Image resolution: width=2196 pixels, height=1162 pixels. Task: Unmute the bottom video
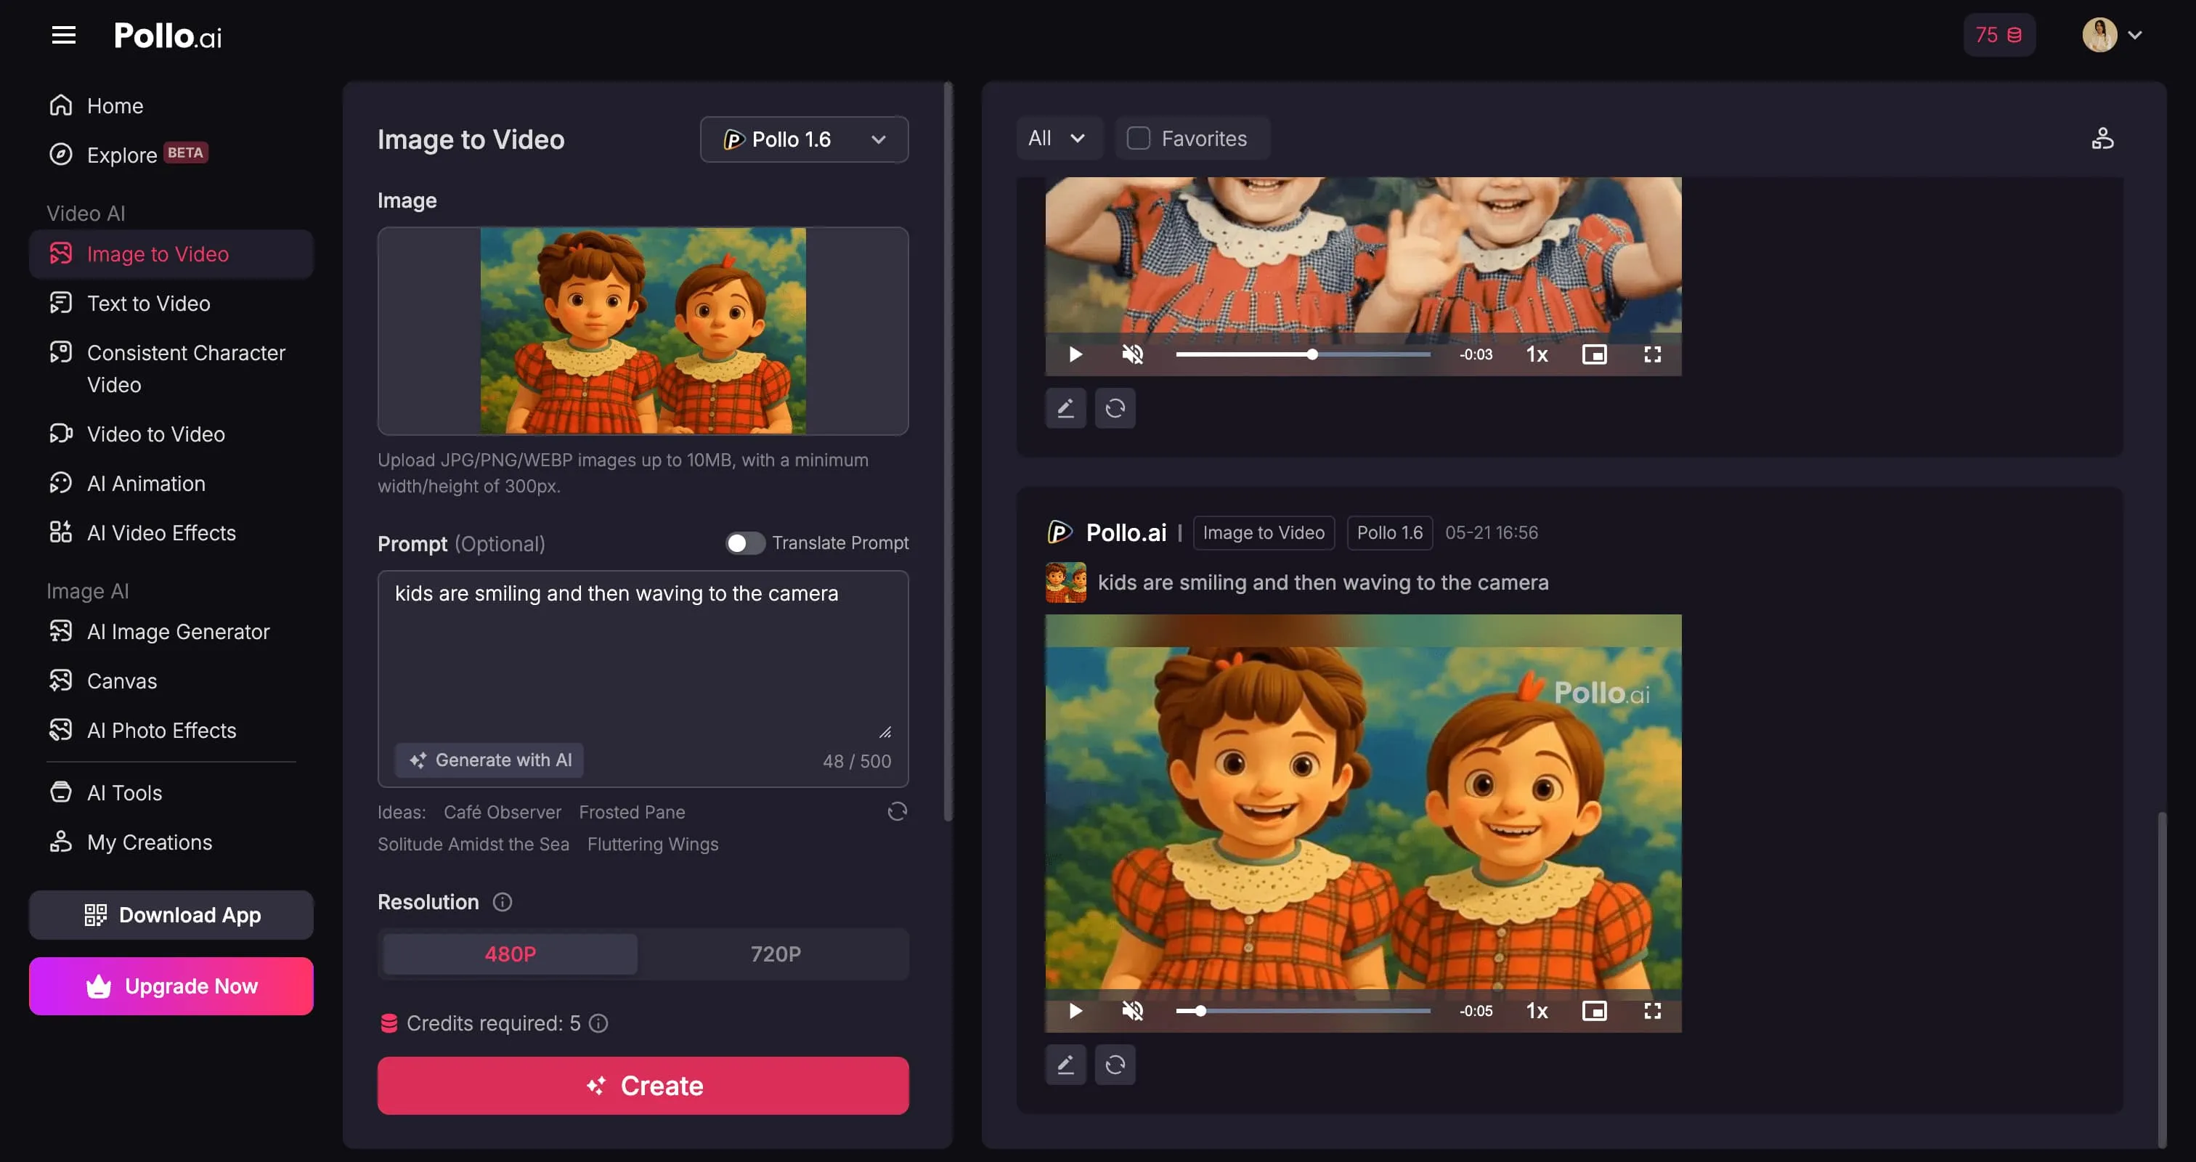(1132, 1010)
